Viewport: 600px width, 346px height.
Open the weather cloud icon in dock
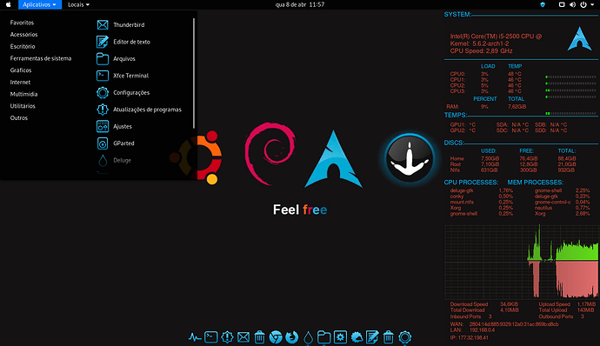[357, 337]
